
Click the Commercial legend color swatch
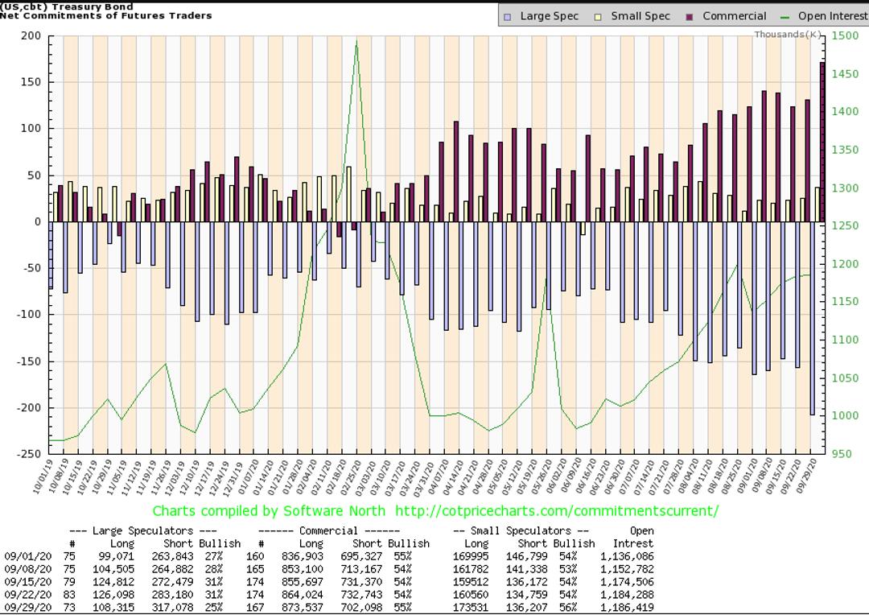(690, 16)
